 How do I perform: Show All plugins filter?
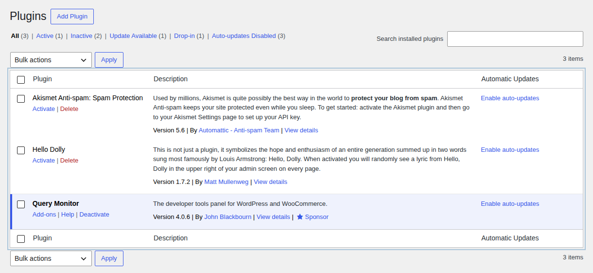[x=15, y=36]
